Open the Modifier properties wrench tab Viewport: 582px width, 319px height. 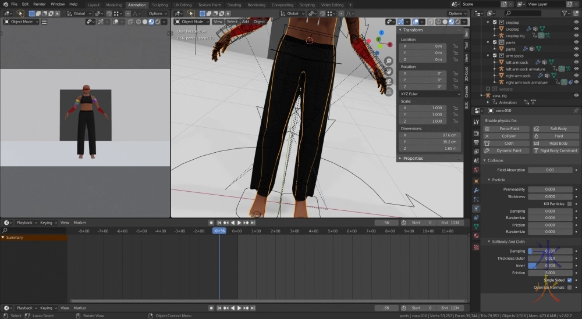[476, 190]
